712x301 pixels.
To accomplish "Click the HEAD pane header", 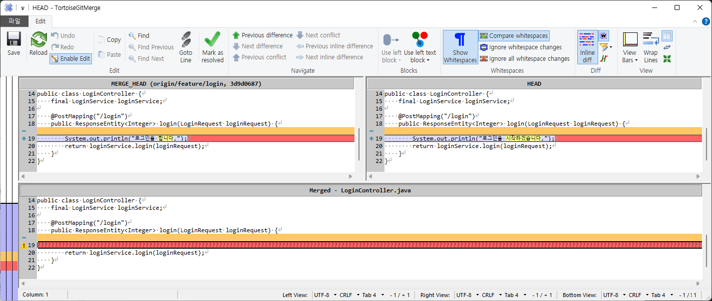I will [534, 84].
